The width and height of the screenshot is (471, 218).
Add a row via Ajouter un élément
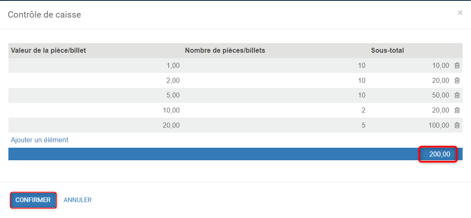(x=39, y=140)
